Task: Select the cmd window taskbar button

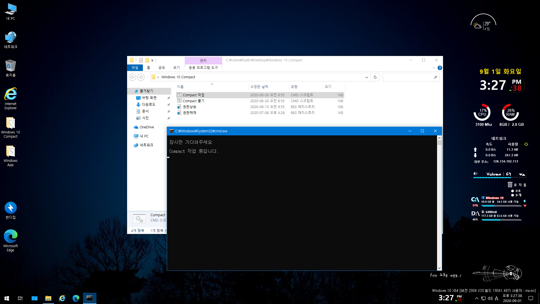Action: [90, 298]
